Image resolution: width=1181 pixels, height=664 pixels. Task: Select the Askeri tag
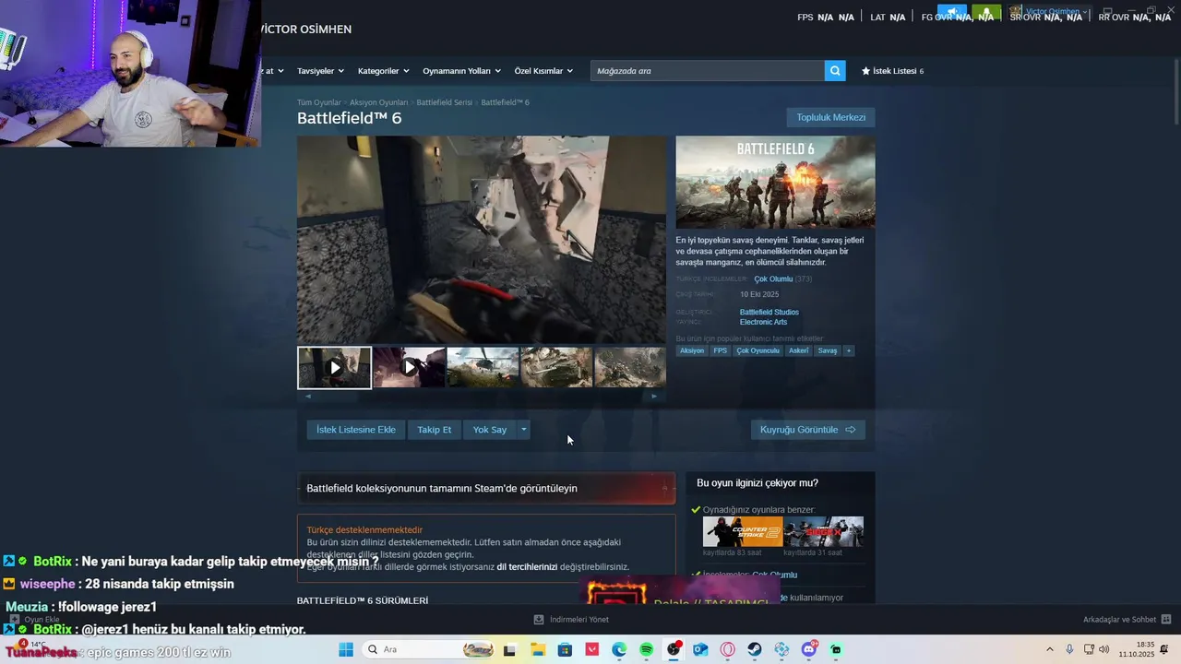[798, 350]
